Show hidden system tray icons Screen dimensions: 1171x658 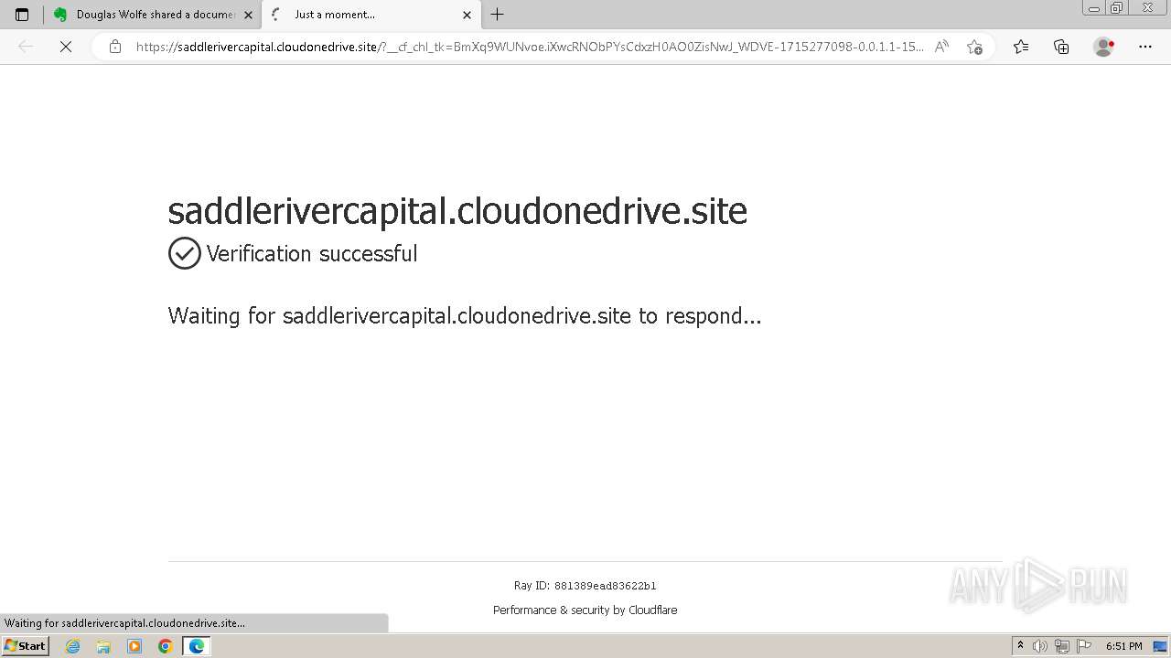1020,646
